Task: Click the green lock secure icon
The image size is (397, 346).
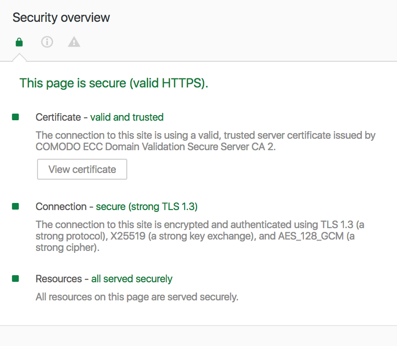Action: pos(19,42)
